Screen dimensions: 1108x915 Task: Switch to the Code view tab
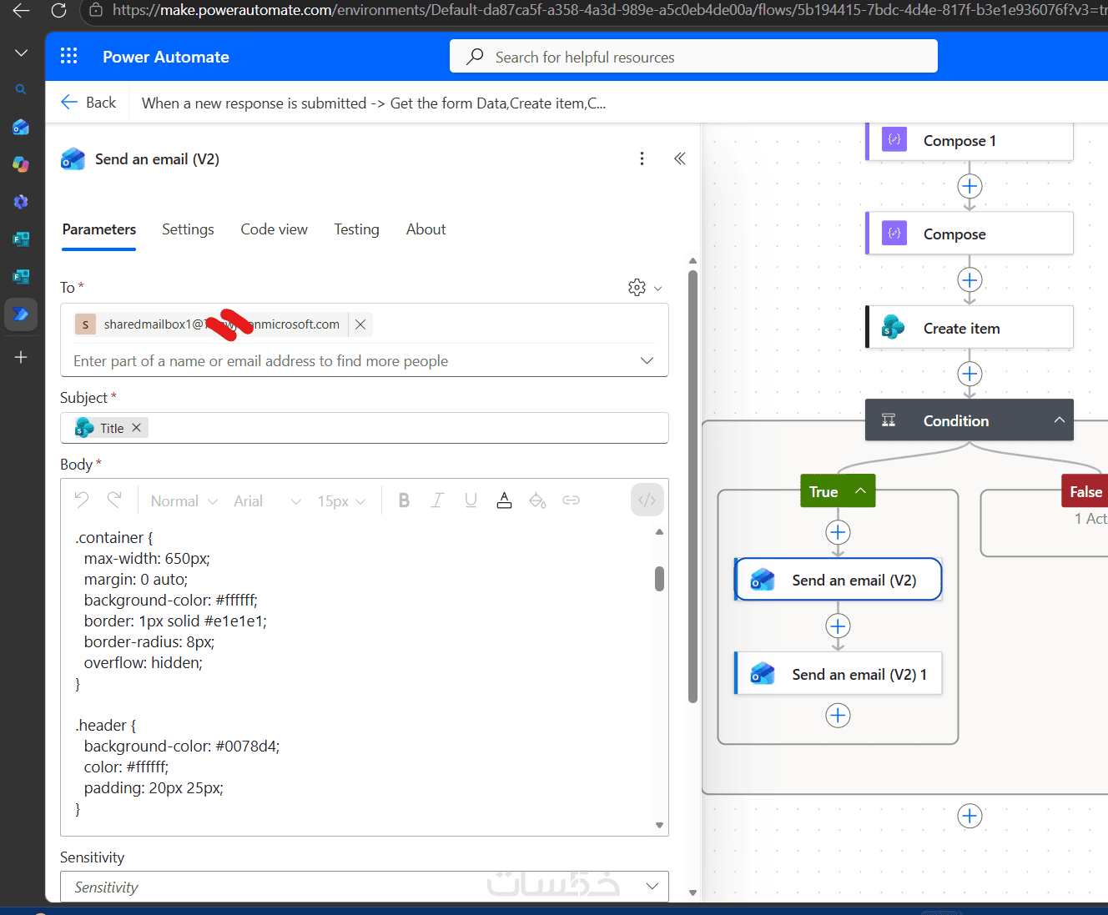click(274, 229)
